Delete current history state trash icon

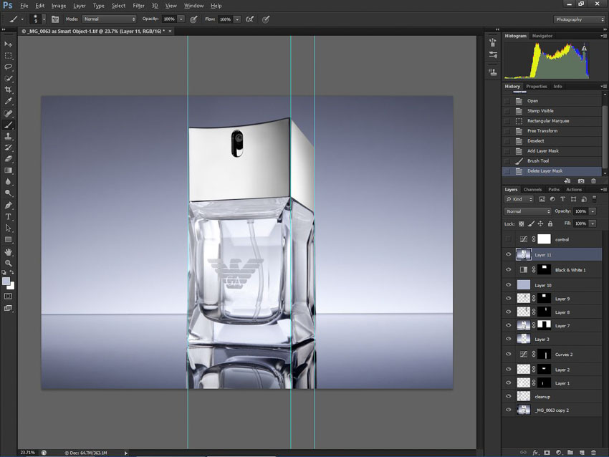click(593, 181)
